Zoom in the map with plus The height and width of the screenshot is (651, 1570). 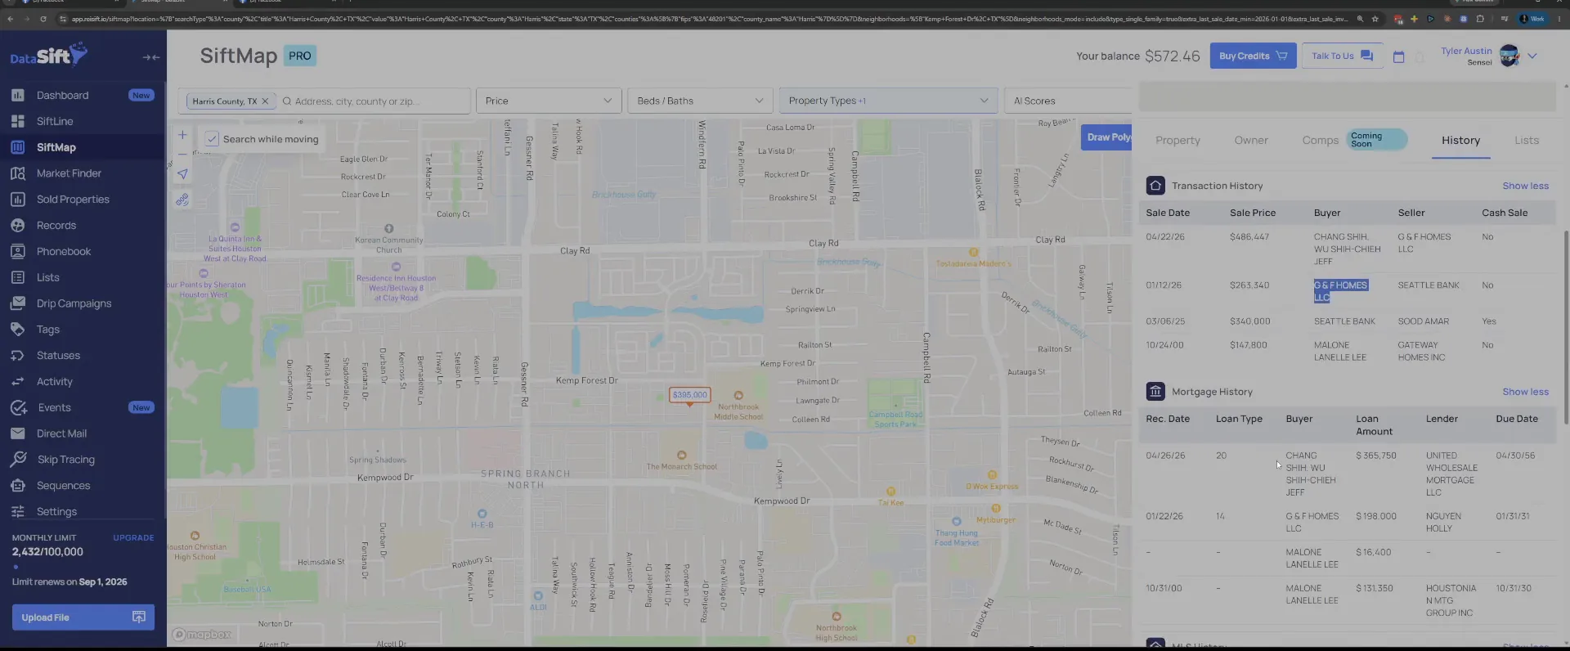pos(182,135)
